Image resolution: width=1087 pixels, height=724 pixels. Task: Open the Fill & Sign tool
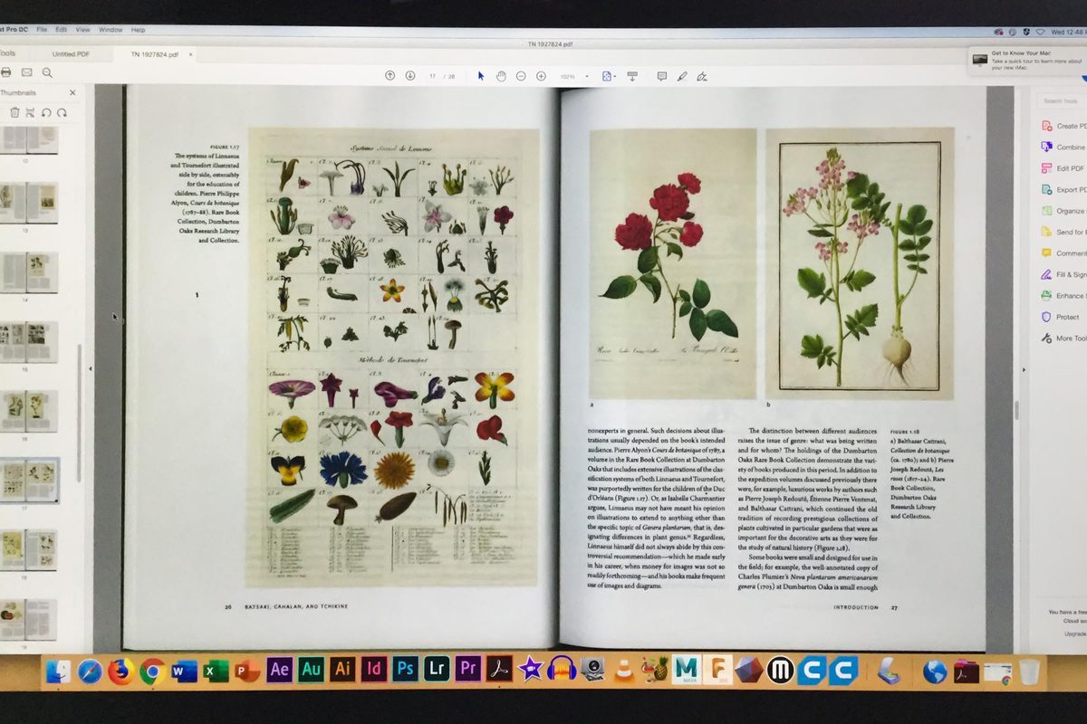1063,274
